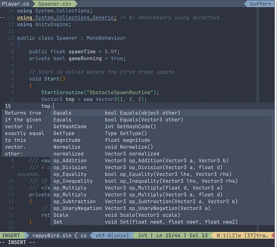
Task: Click the warning sign beside line 13
Action: point(2,17)
